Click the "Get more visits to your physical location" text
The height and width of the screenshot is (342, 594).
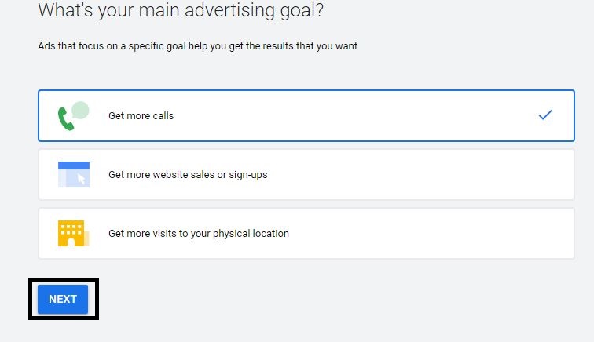(199, 233)
